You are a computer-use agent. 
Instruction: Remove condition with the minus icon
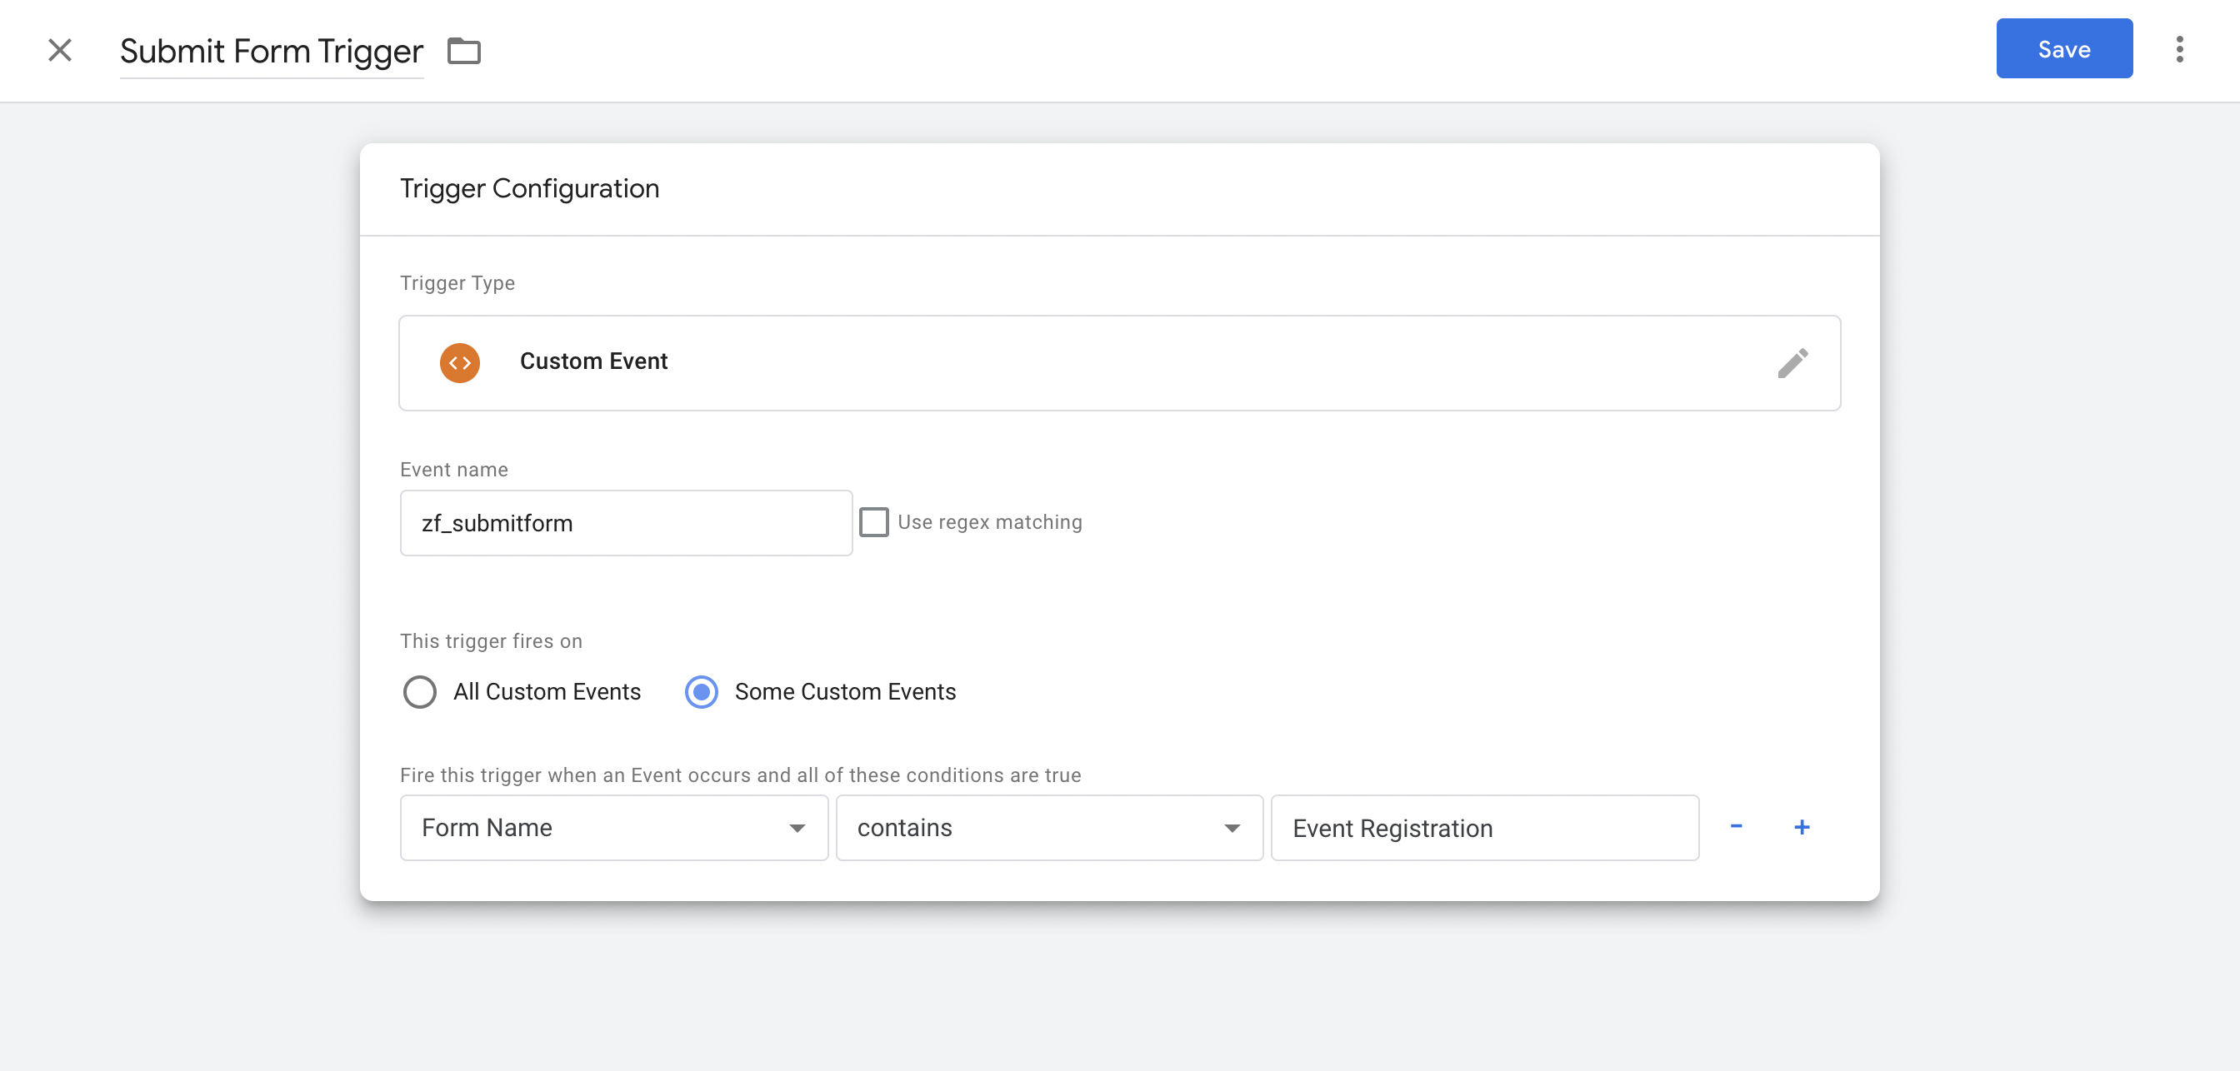1736,827
